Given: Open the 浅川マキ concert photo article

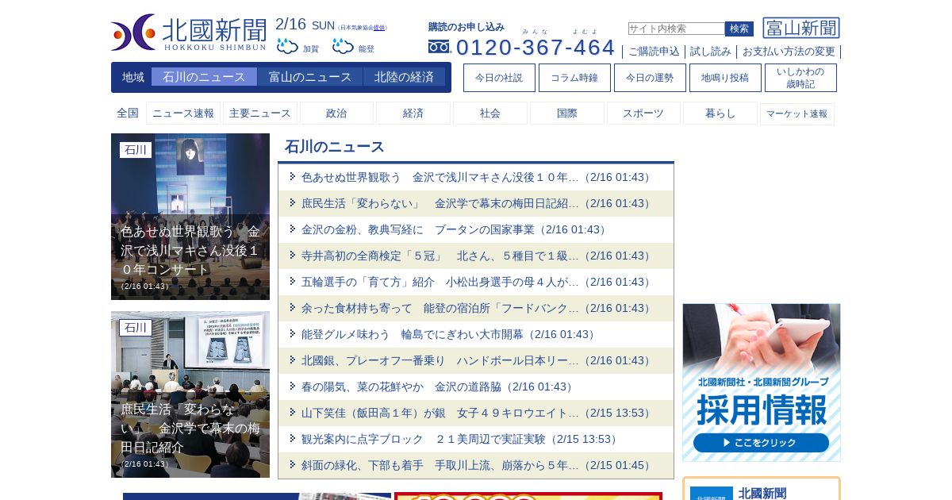Looking at the screenshot, I should click(190, 217).
